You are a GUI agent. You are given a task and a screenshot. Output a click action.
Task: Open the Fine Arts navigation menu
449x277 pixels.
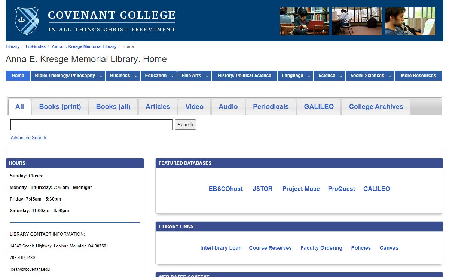click(x=191, y=76)
